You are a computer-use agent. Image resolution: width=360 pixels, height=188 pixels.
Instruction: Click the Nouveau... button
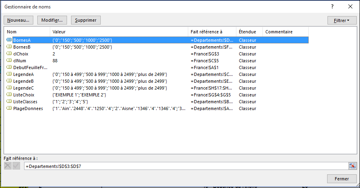(x=18, y=20)
